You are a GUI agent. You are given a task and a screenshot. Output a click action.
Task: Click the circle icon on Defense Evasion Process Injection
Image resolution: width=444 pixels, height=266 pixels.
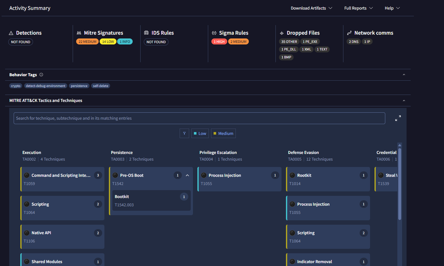pyautogui.click(x=292, y=204)
